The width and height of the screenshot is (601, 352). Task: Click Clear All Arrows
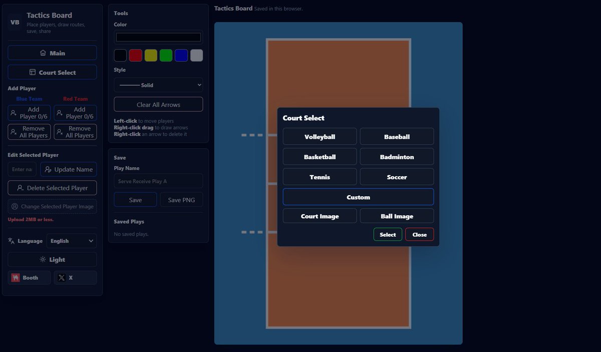coord(158,104)
